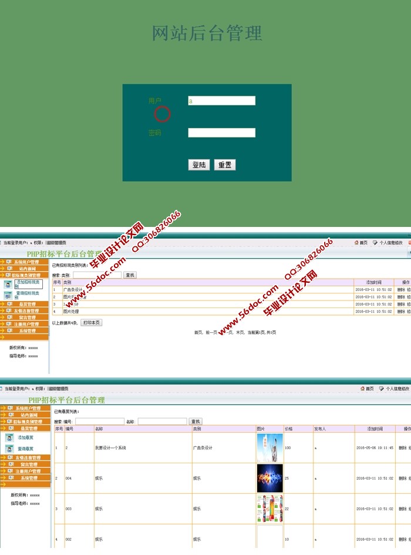Expand 注册用户管理 in the middle panel sidebar
Image resolution: width=411 pixels, height=555 pixels.
pos(26,324)
